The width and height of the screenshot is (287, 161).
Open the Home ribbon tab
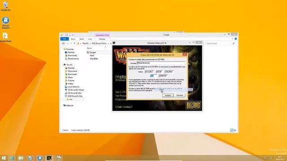pyautogui.click(x=73, y=39)
